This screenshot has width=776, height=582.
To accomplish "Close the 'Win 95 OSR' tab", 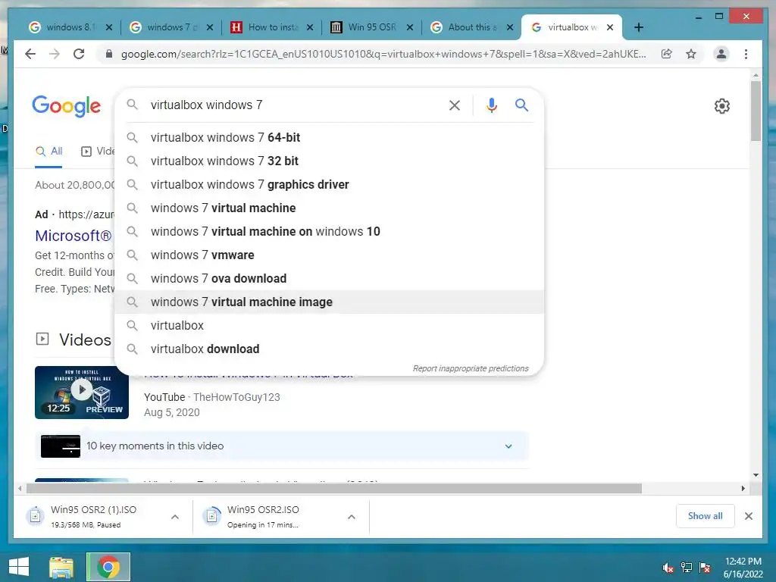I will pos(410,27).
